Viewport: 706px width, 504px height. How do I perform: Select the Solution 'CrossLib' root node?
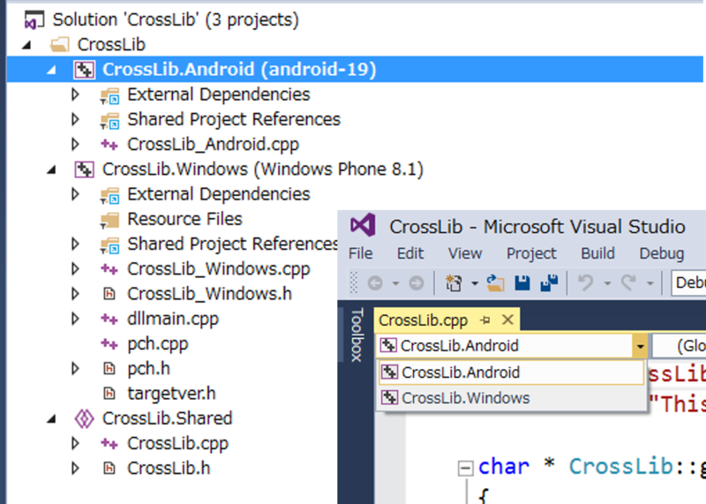pyautogui.click(x=176, y=19)
